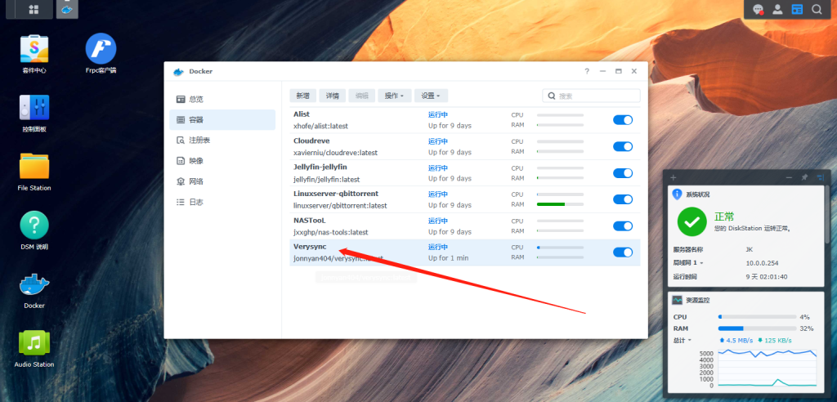Click the widget panel vertical scrollbar

[826, 213]
